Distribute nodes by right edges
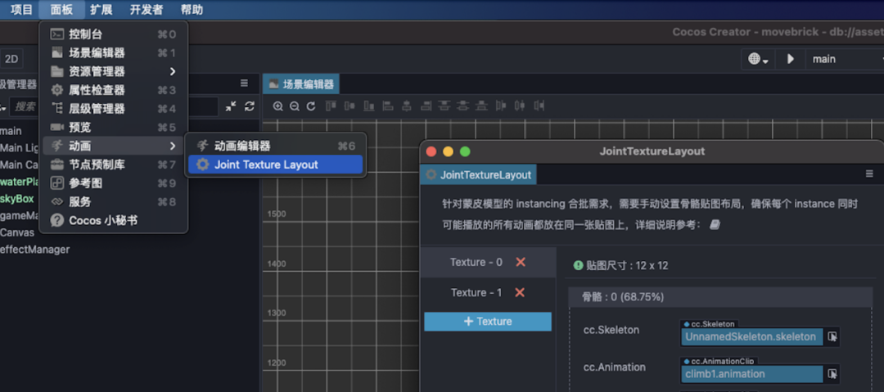This screenshot has width=884, height=392. (539, 106)
